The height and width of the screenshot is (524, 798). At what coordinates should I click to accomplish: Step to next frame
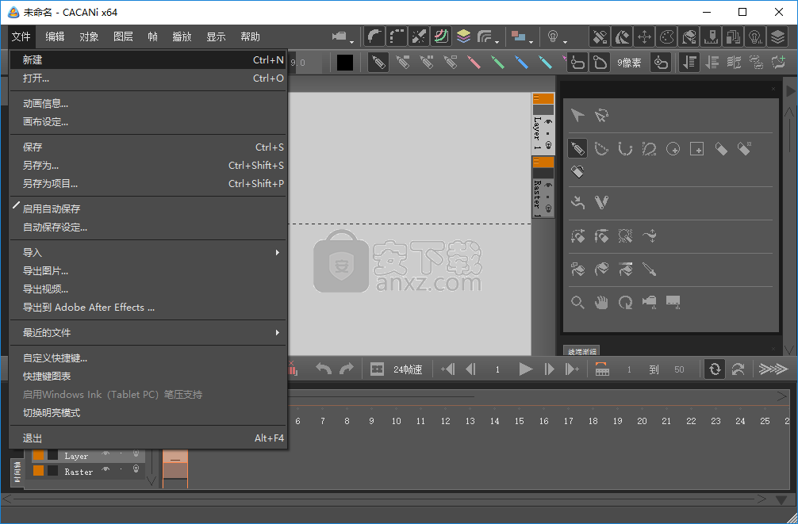coord(549,369)
